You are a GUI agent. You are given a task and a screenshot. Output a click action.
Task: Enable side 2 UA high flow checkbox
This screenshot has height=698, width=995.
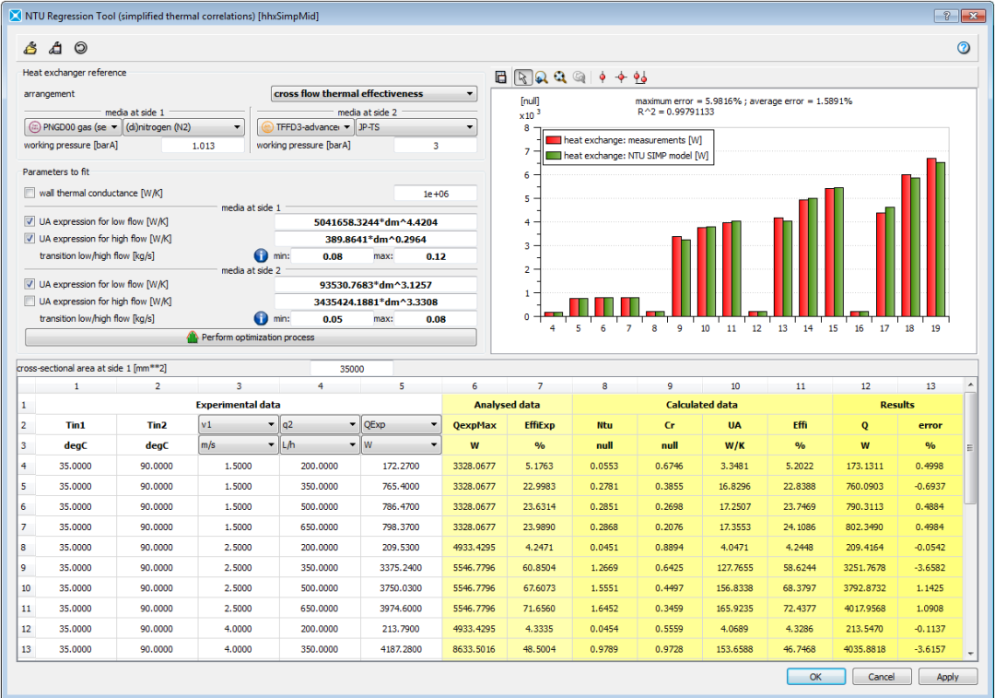[x=31, y=302]
